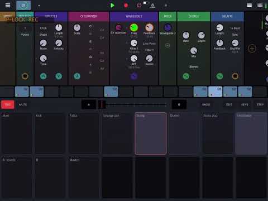This screenshot has height=201, width=268.
Task: Toggle the D# note in CV Quantizer
Action: point(102,38)
